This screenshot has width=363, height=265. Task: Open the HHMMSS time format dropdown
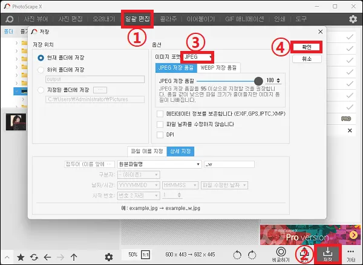click(x=180, y=185)
